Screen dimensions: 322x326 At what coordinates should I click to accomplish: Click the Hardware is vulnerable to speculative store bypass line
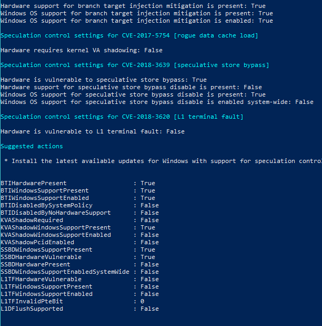pyautogui.click(x=104, y=80)
